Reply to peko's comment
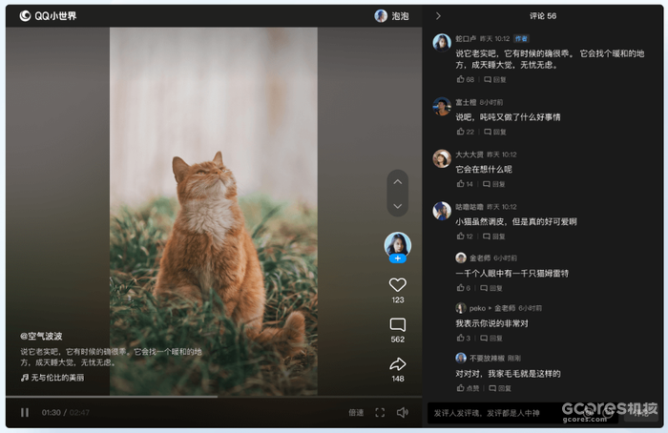The width and height of the screenshot is (668, 433). [491, 338]
